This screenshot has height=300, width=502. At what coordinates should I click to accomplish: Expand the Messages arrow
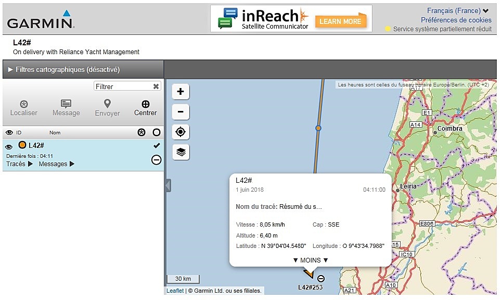pos(72,164)
